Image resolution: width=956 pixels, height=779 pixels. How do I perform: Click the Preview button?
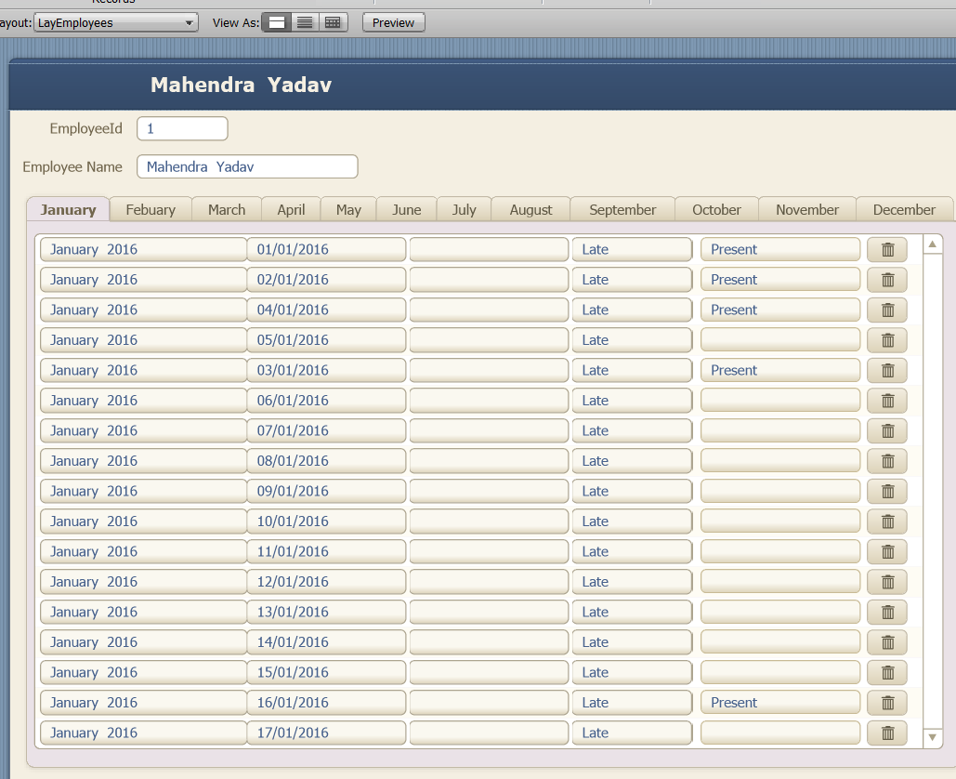point(393,23)
